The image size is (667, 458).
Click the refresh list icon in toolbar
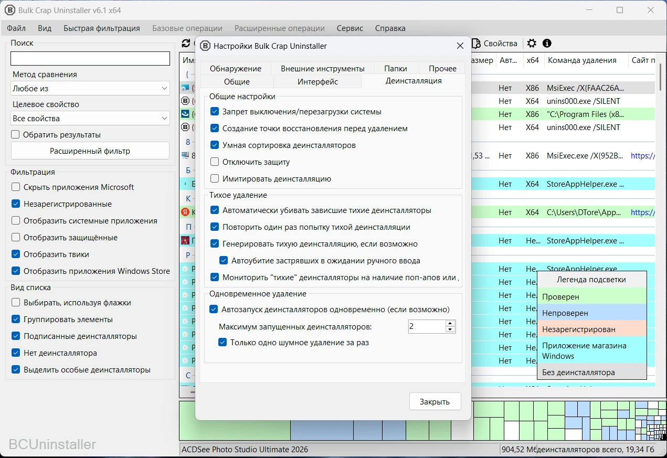(186, 44)
